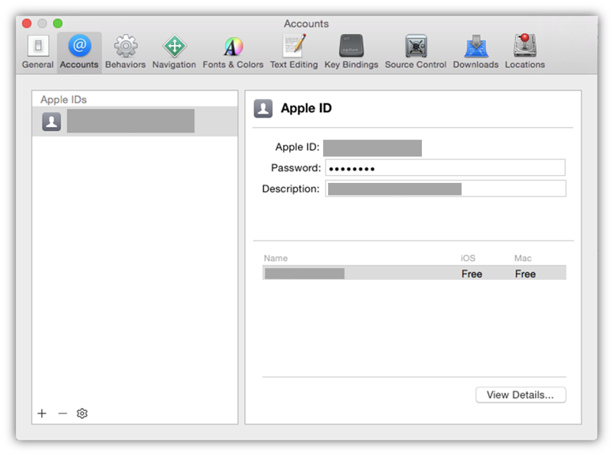The width and height of the screenshot is (614, 456).
Task: Open the Locations preferences pane
Action: coord(525,52)
